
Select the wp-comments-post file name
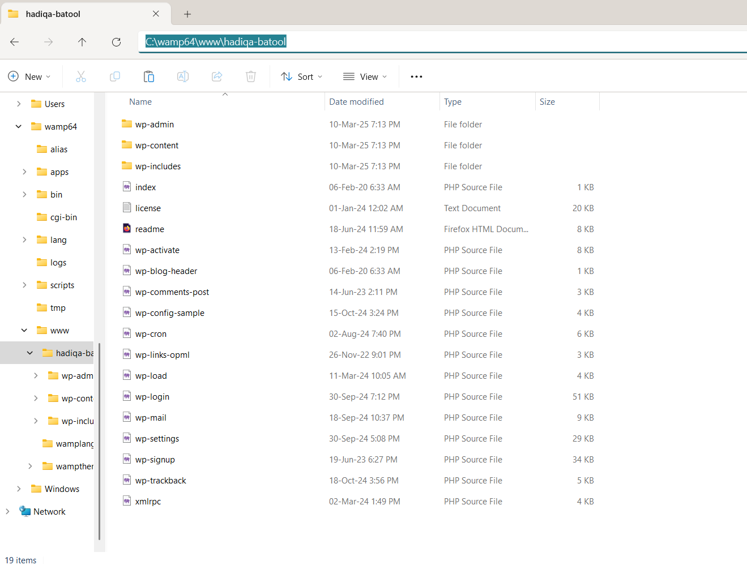click(172, 292)
